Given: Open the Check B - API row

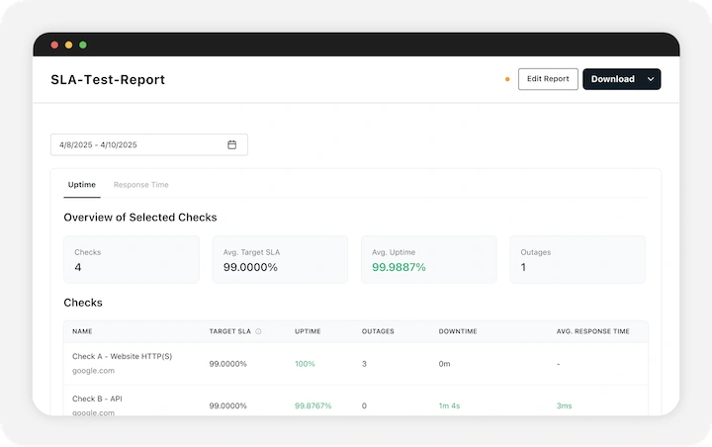Looking at the screenshot, I should click(x=97, y=399).
